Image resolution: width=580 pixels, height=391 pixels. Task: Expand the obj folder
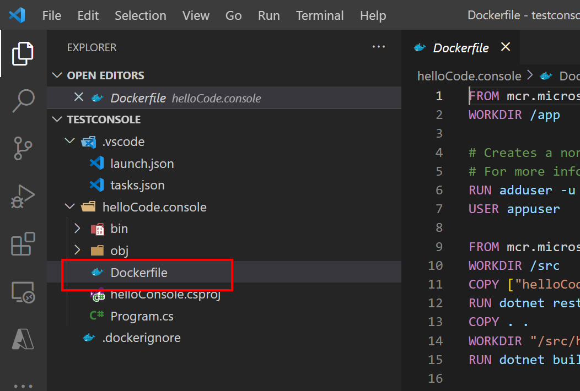[77, 250]
